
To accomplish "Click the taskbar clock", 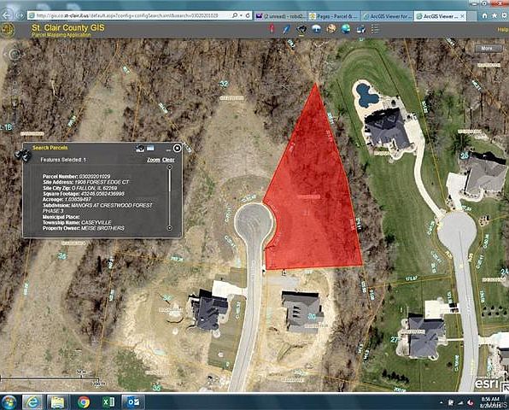I will 490,402.
